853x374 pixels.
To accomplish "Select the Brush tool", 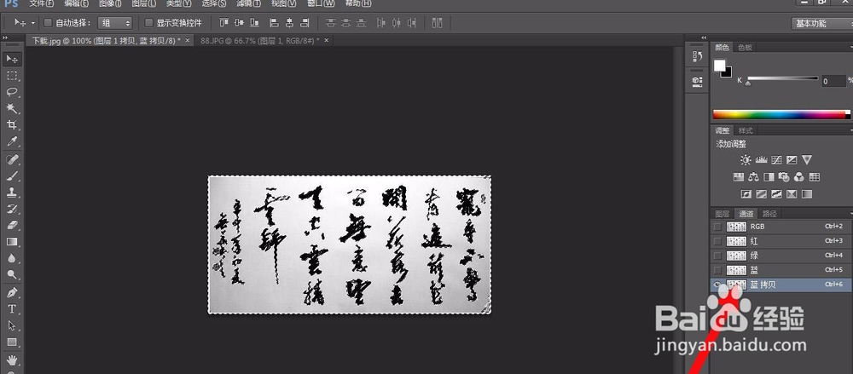I will coord(12,175).
